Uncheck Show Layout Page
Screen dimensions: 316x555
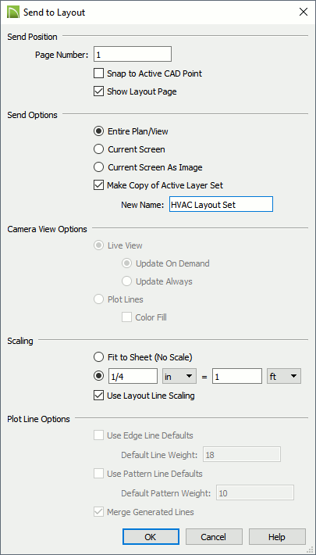coord(98,91)
